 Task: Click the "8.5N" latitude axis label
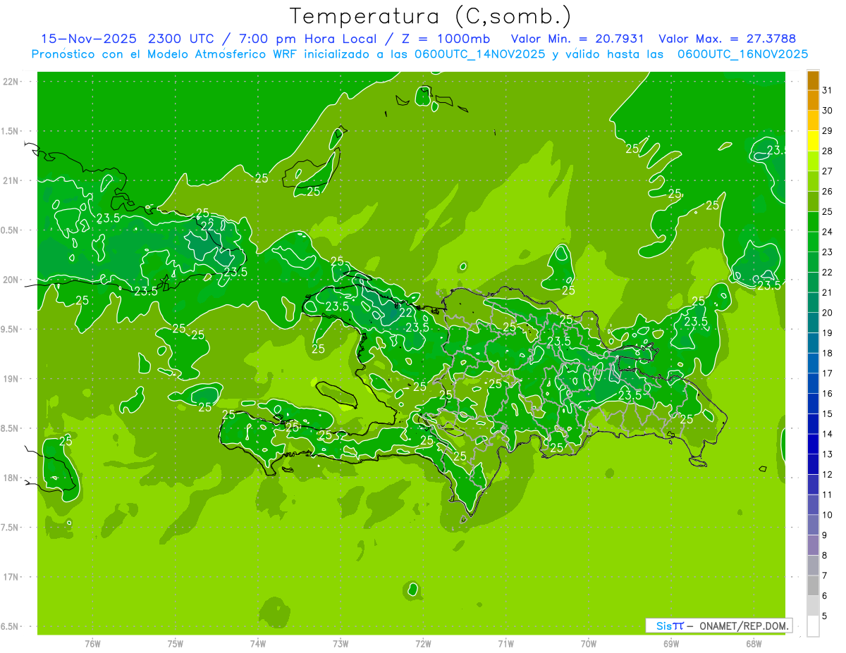11,428
